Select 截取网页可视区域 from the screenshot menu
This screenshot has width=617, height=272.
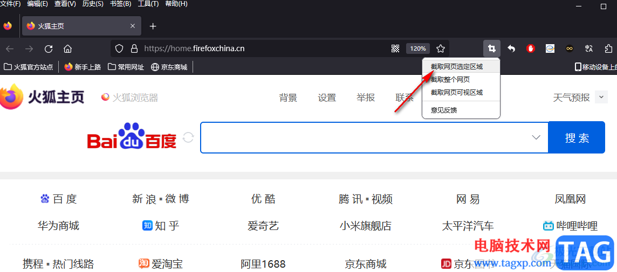[461, 93]
